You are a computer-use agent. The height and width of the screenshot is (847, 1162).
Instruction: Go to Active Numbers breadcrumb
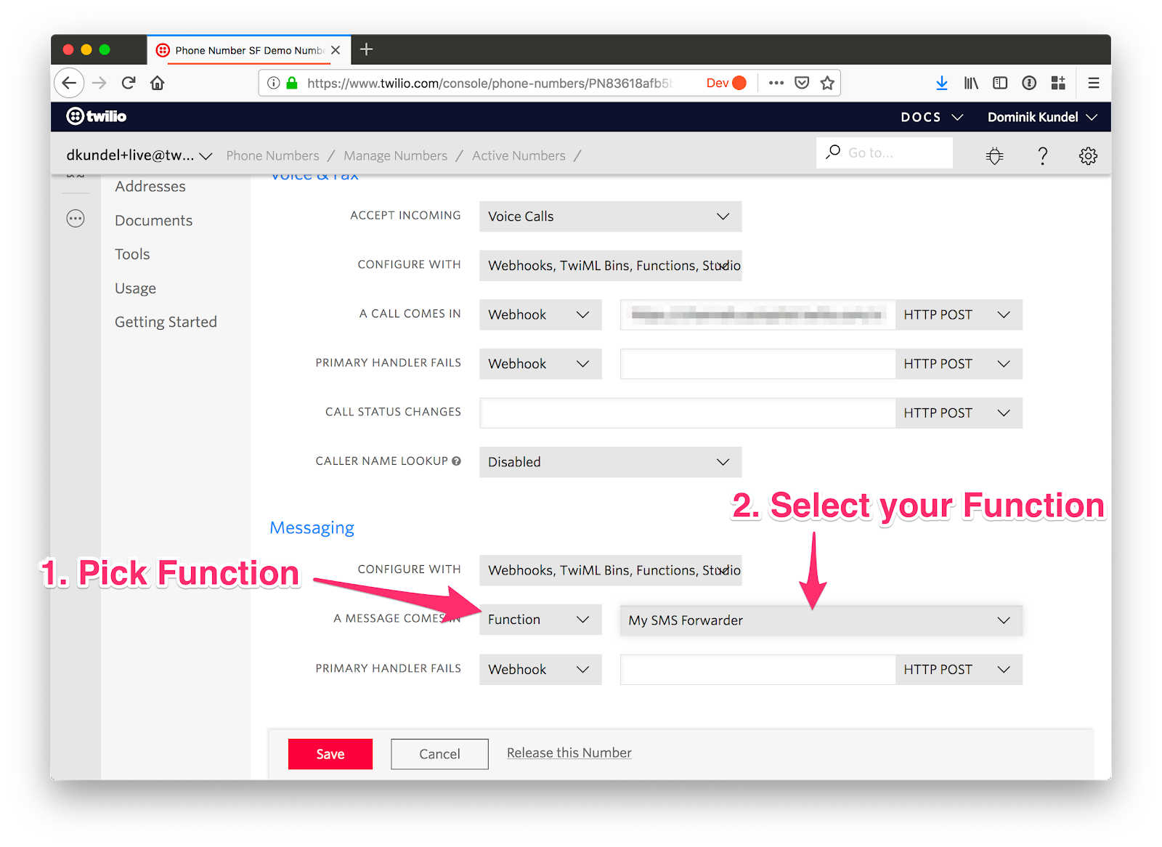[x=519, y=155]
